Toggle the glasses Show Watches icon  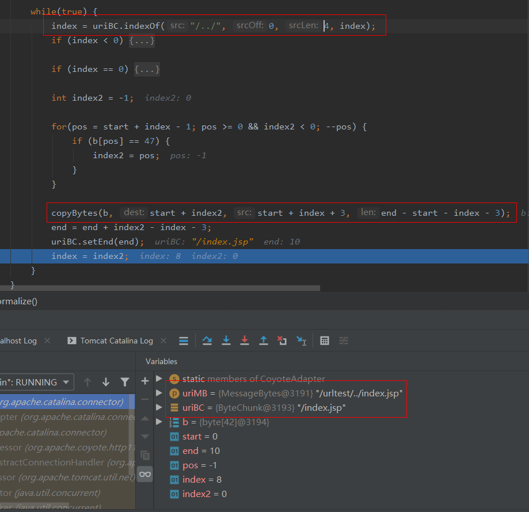coord(145,474)
